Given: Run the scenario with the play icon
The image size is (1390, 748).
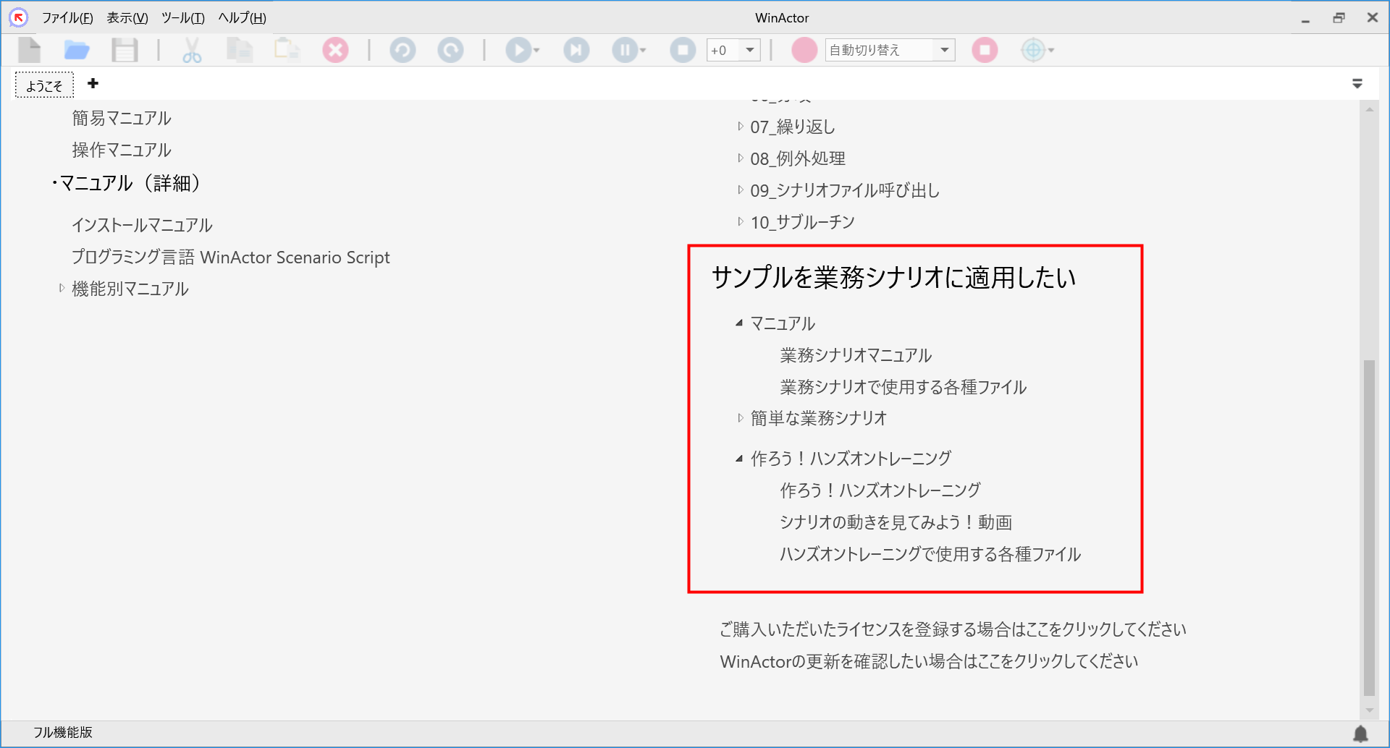Looking at the screenshot, I should point(518,50).
